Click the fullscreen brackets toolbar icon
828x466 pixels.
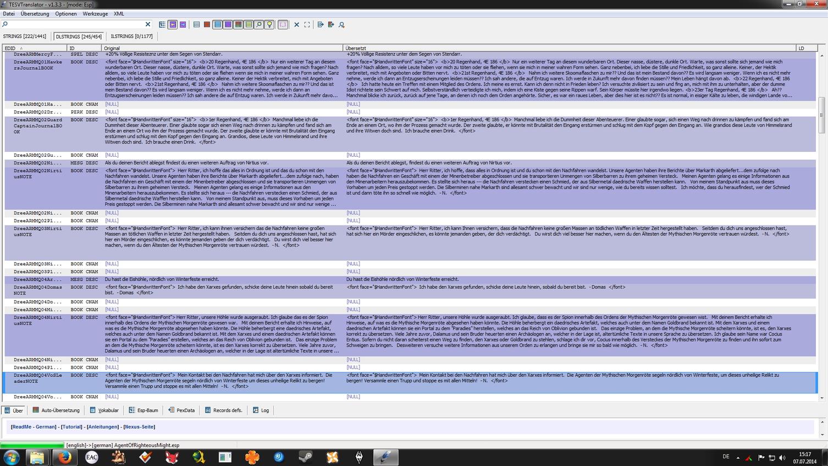pos(307,25)
